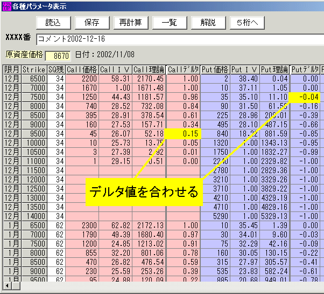The width and height of the screenshot is (324, 294).
Task: Click the 限月 column header
Action: (x=12, y=70)
